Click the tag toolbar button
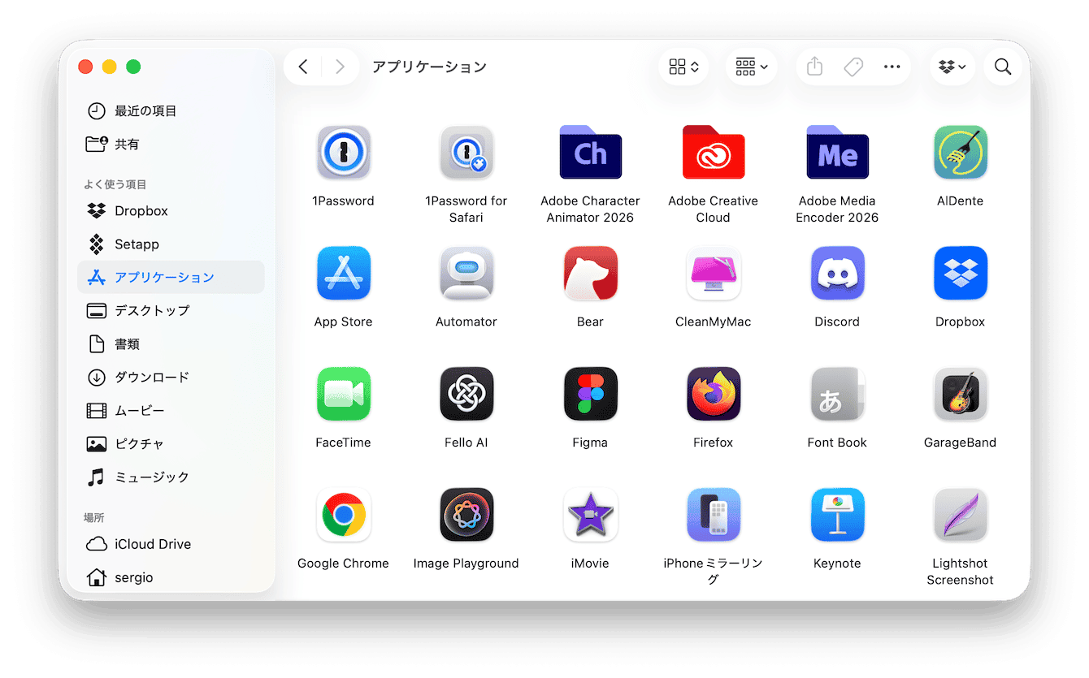The image size is (1089, 678). click(x=853, y=67)
